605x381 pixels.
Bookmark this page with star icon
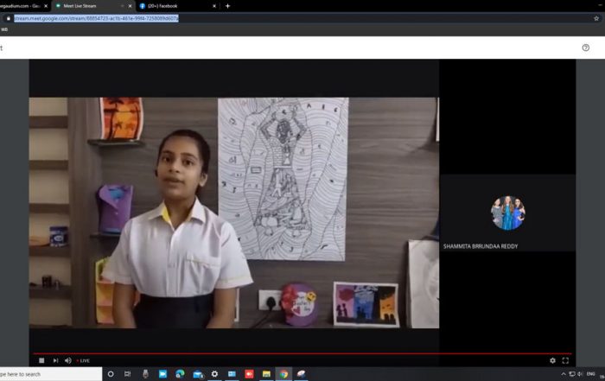pos(596,17)
